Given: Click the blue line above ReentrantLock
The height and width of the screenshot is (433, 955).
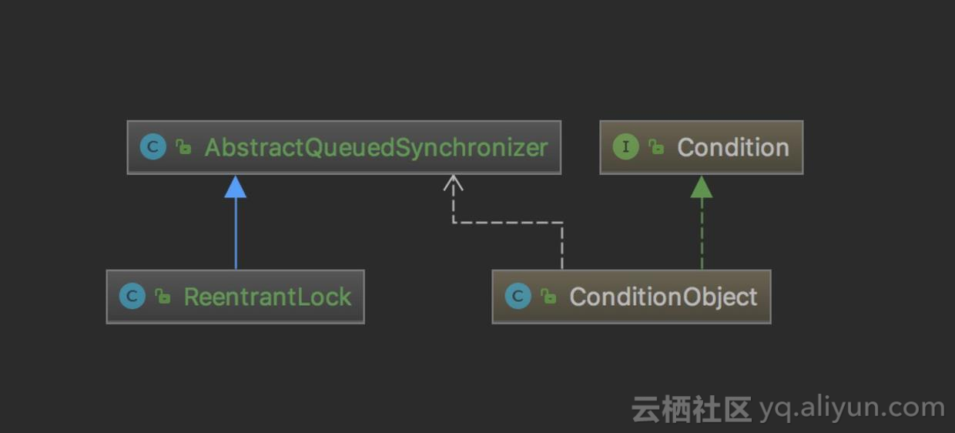Looking at the screenshot, I should tap(236, 233).
